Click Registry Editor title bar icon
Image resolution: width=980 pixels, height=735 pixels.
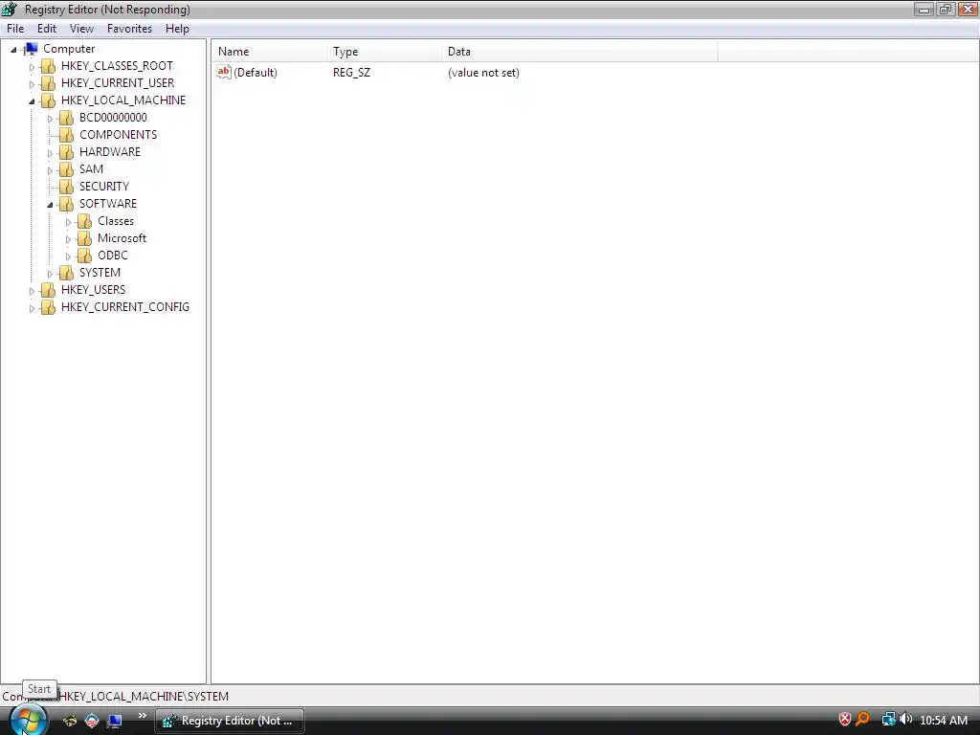click(10, 10)
